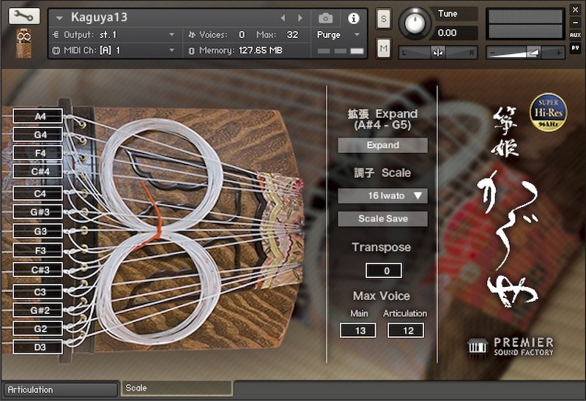Click the camera snapshot icon
This screenshot has width=586, height=401.
coord(325,18)
